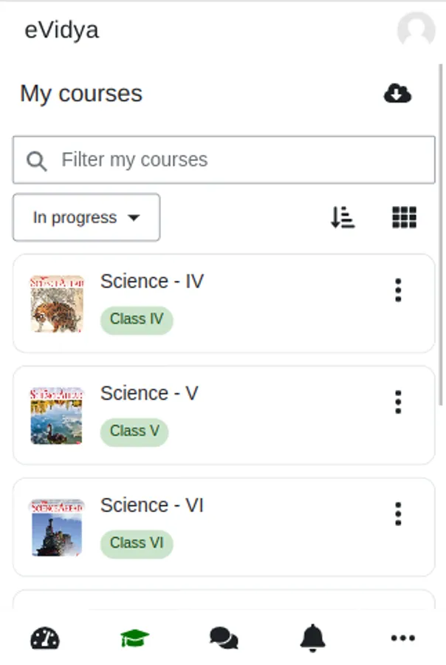This screenshot has width=446, height=665.
Task: Open the Science - IV course title
Action: 152,282
